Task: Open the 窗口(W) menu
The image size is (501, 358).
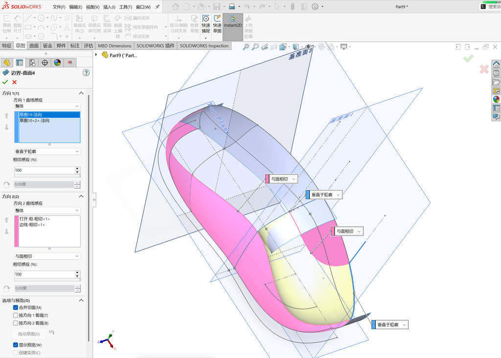Action: (143, 7)
